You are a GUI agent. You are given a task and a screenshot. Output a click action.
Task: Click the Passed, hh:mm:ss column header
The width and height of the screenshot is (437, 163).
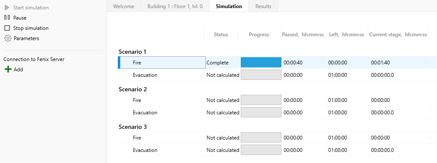(x=303, y=35)
